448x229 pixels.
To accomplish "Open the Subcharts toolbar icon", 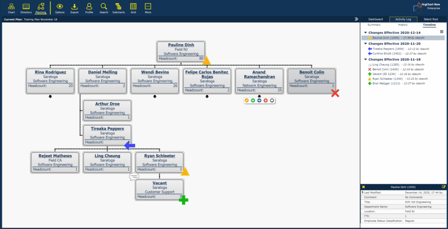I will (x=118, y=7).
